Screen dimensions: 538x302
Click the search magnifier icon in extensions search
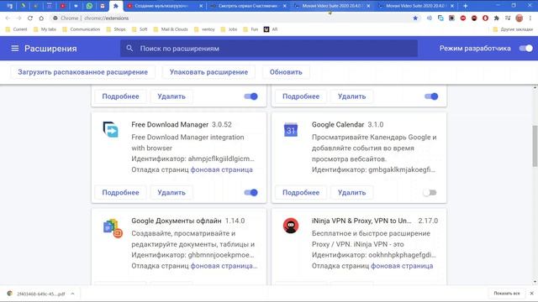129,49
